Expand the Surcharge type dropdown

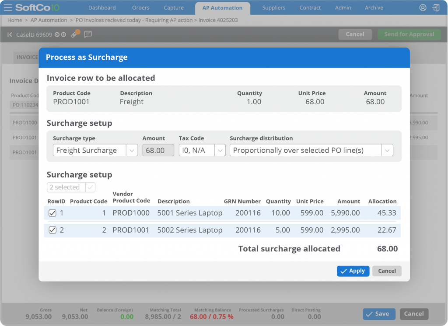(x=132, y=150)
